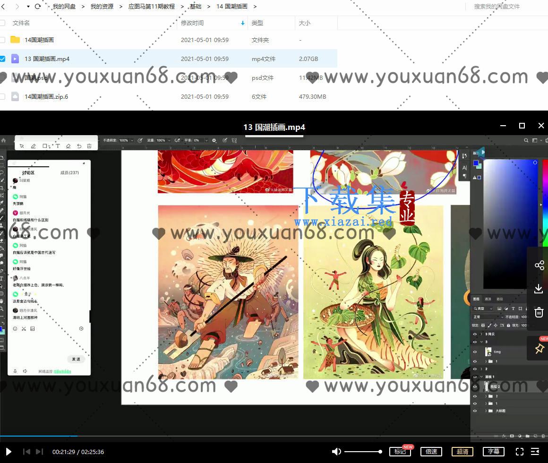Skip to the previous video

26,452
